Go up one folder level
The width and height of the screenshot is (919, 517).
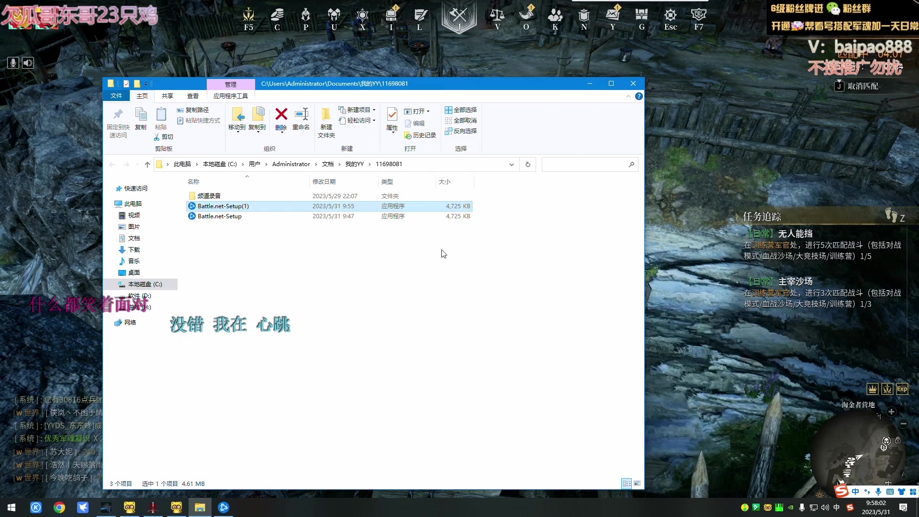[x=147, y=164]
